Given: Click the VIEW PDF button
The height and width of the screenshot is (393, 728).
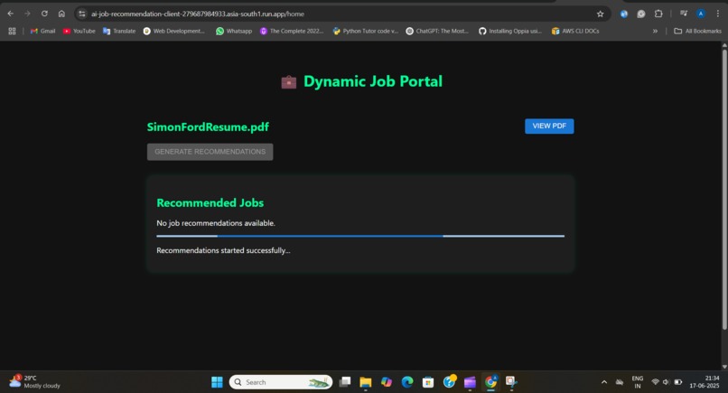Looking at the screenshot, I should coord(549,126).
